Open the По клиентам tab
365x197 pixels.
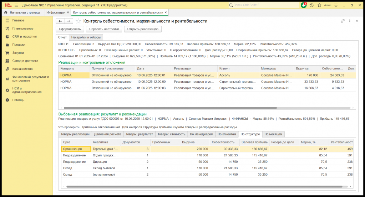[x=227, y=134]
